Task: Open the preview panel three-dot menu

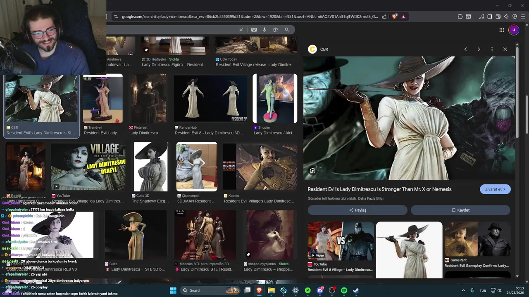Action: (x=492, y=49)
